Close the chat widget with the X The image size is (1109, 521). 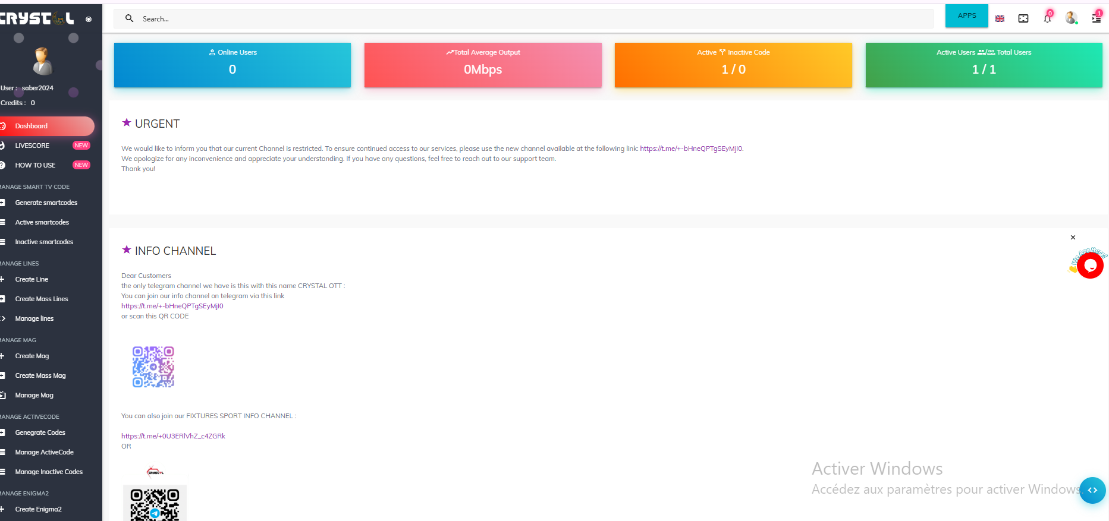coord(1073,238)
